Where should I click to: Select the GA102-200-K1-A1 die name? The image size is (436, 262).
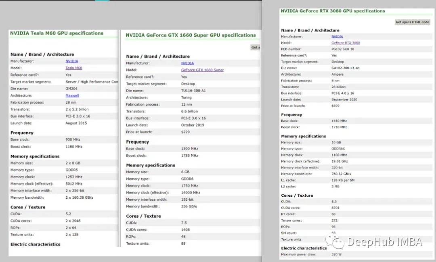pyautogui.click(x=346, y=68)
